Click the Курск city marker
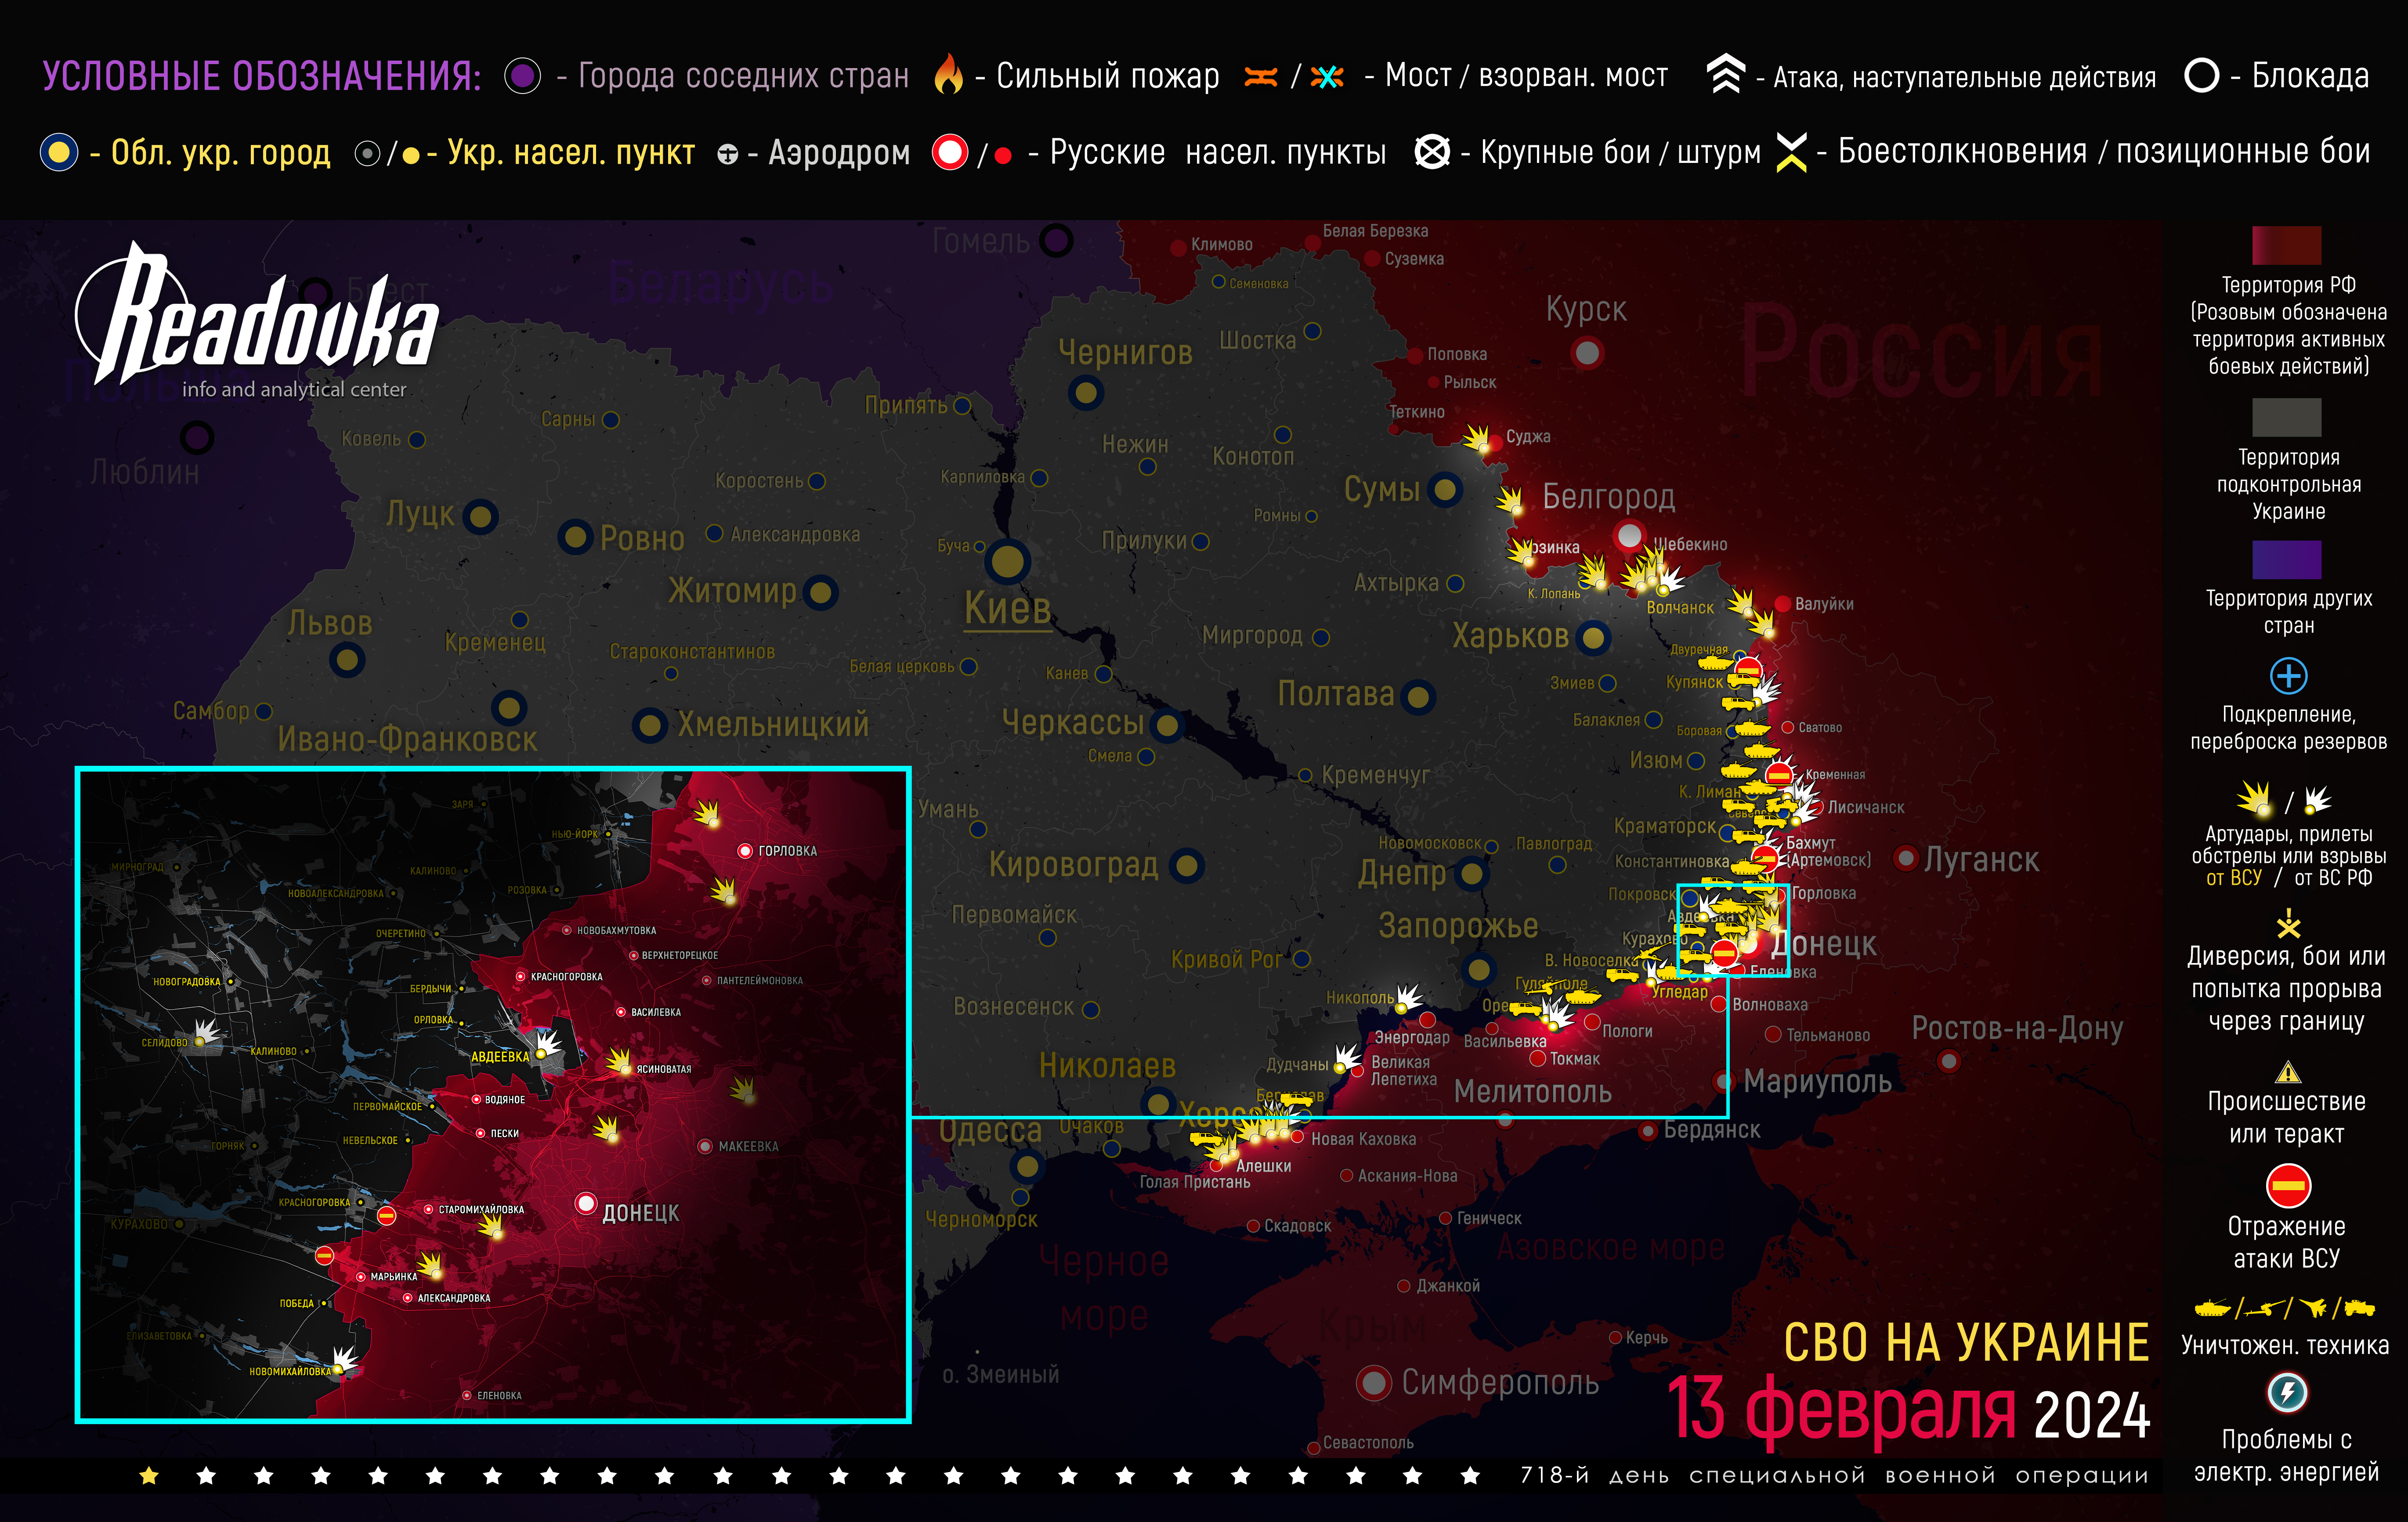Image resolution: width=2408 pixels, height=1522 pixels. pos(1587,352)
